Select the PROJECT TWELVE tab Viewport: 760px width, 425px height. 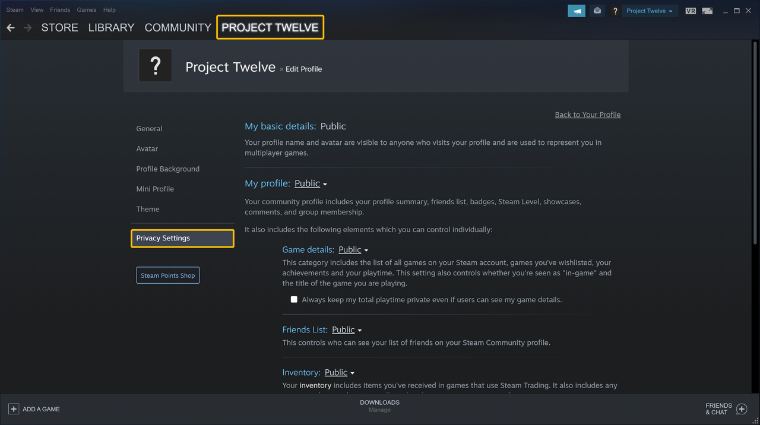point(270,27)
